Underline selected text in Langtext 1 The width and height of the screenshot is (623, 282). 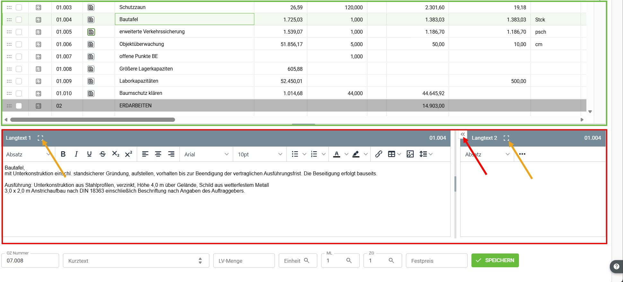89,154
